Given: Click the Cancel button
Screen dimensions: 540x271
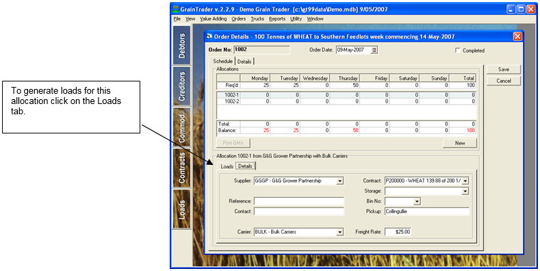Looking at the screenshot, I should tap(504, 81).
